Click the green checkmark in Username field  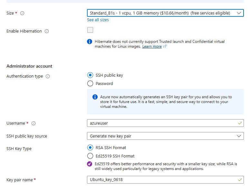coord(240,123)
